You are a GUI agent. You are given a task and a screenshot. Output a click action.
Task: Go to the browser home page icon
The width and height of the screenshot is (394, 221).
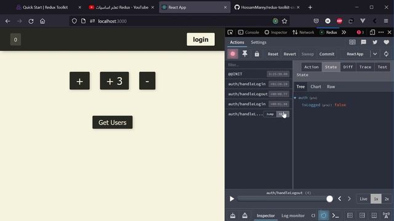click(42, 21)
